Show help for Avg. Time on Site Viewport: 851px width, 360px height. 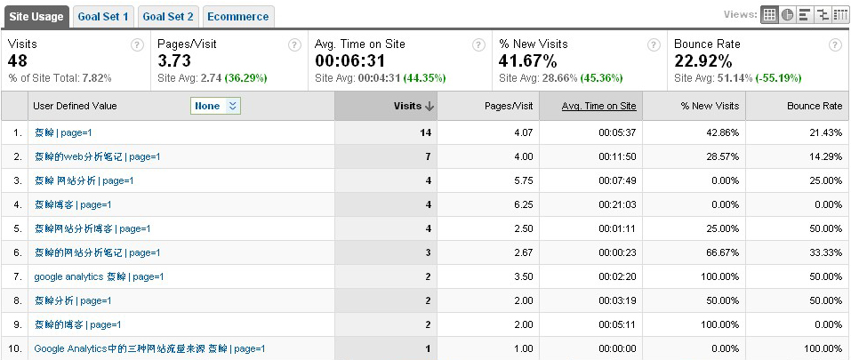(x=478, y=44)
